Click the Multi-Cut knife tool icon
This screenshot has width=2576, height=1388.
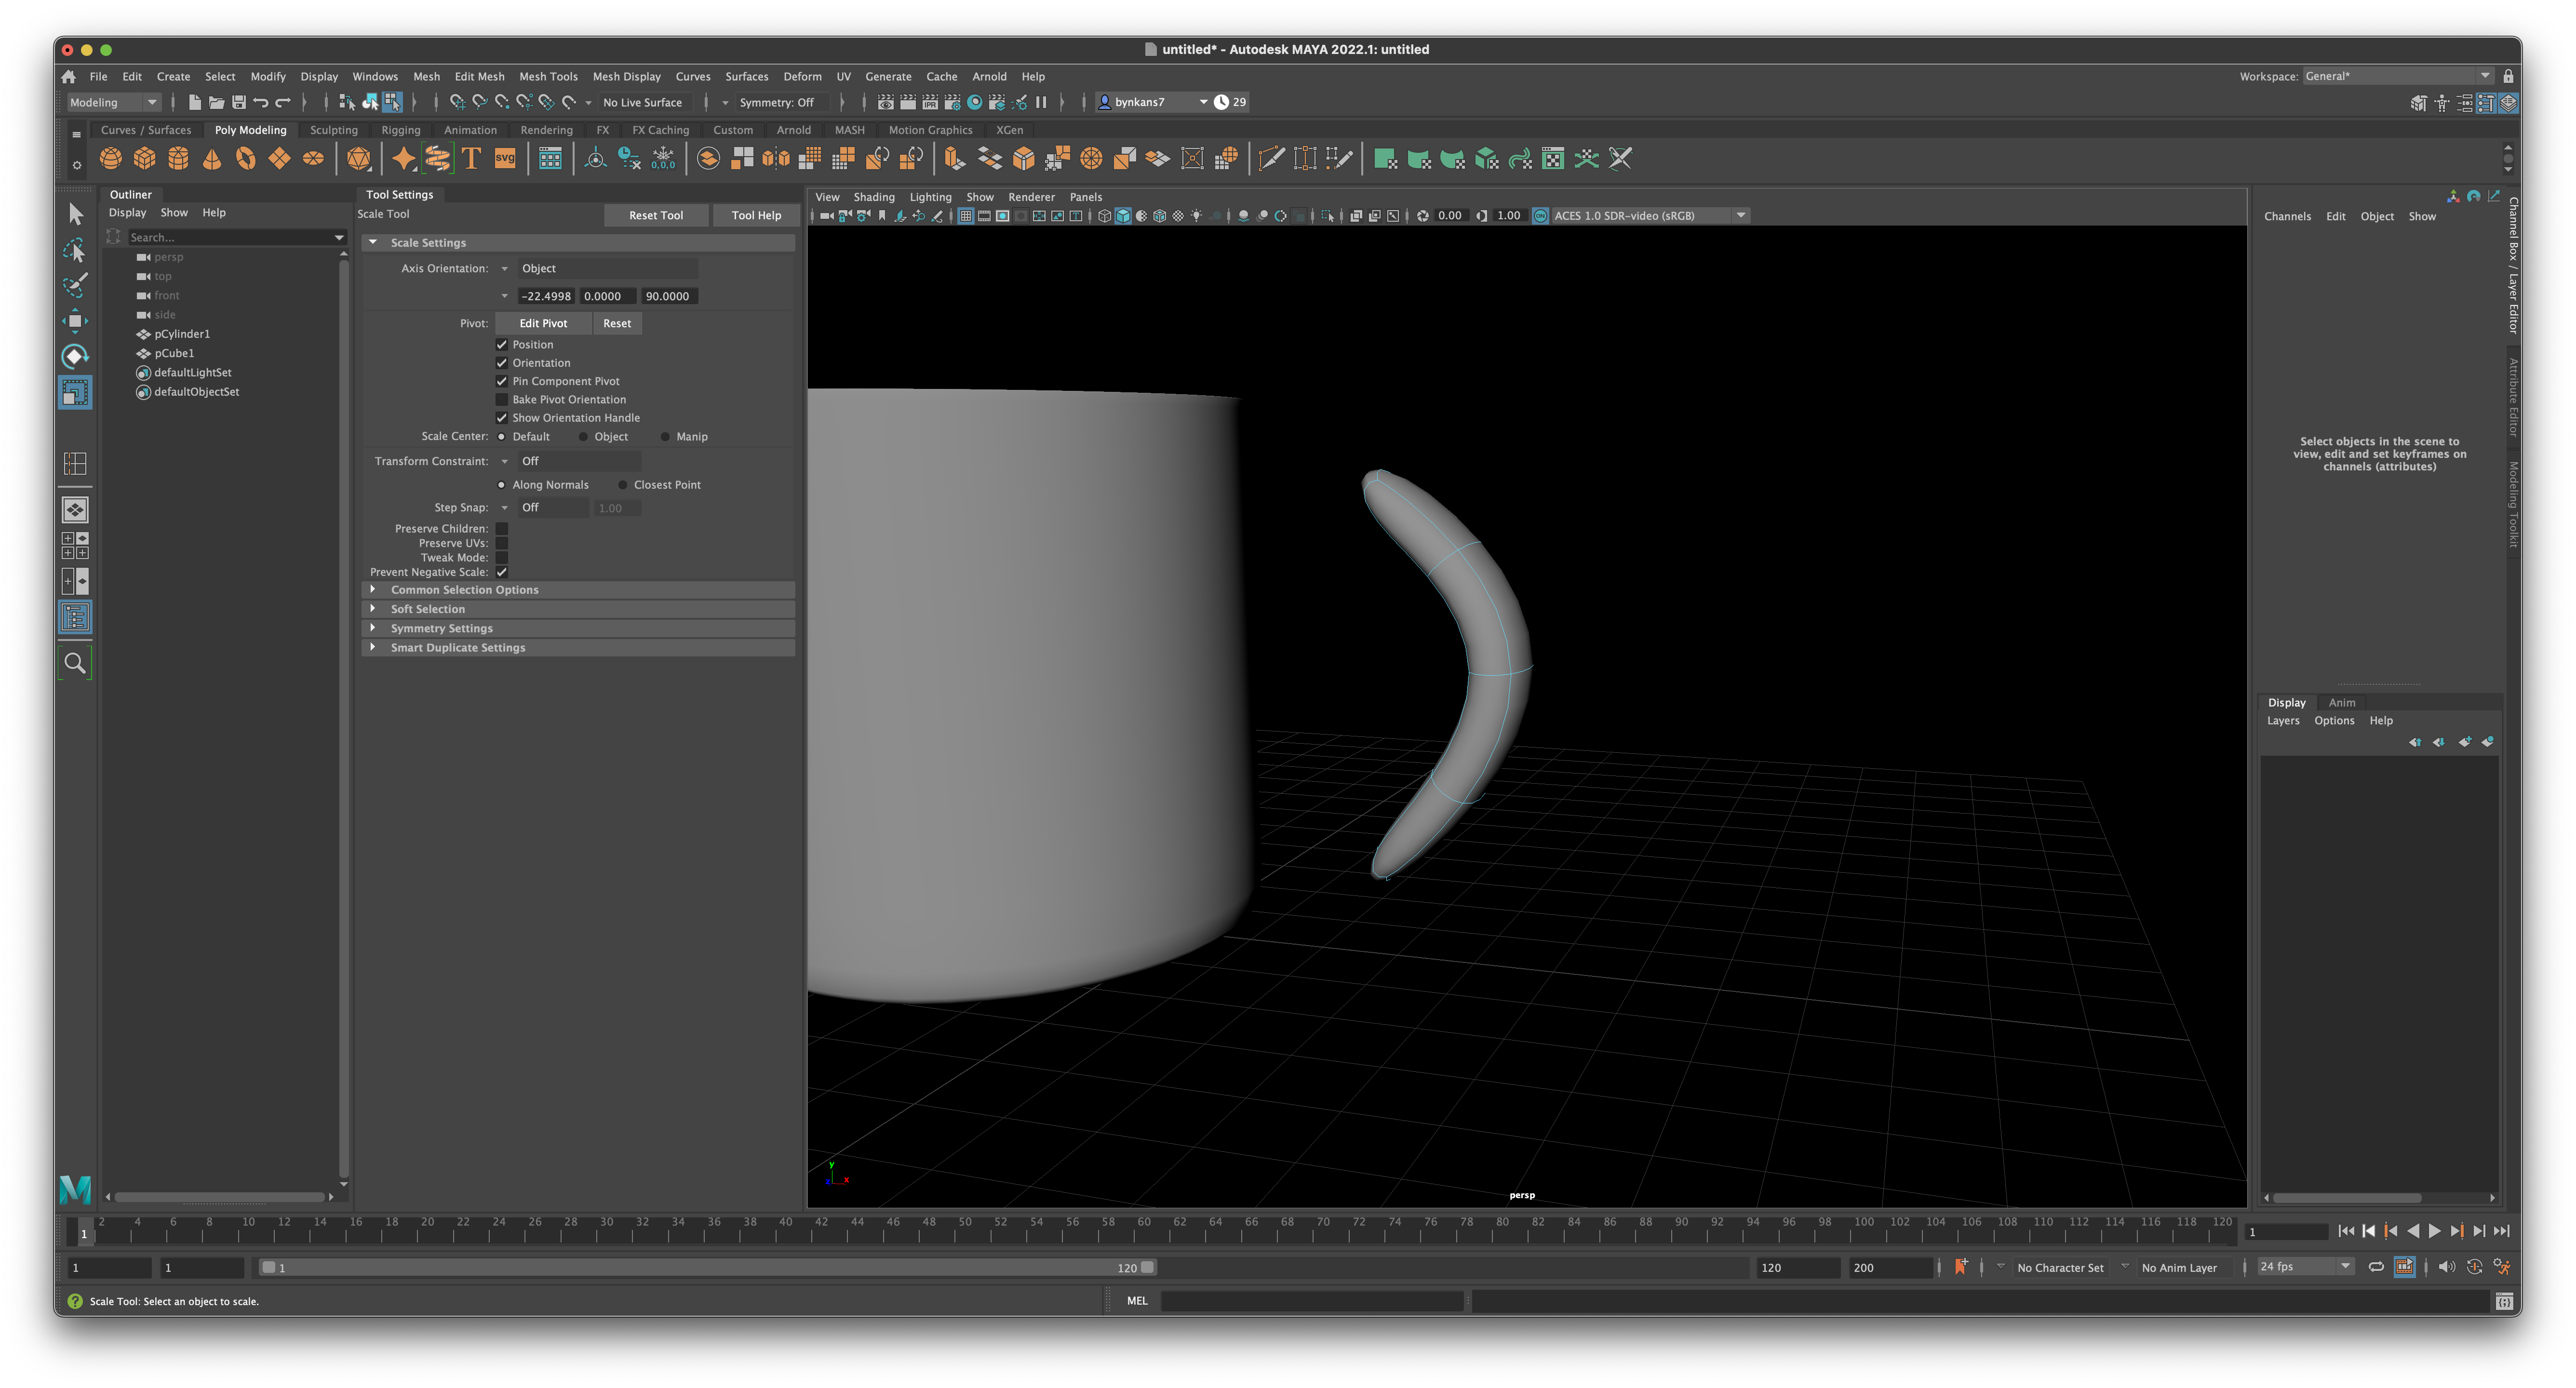click(x=1271, y=159)
